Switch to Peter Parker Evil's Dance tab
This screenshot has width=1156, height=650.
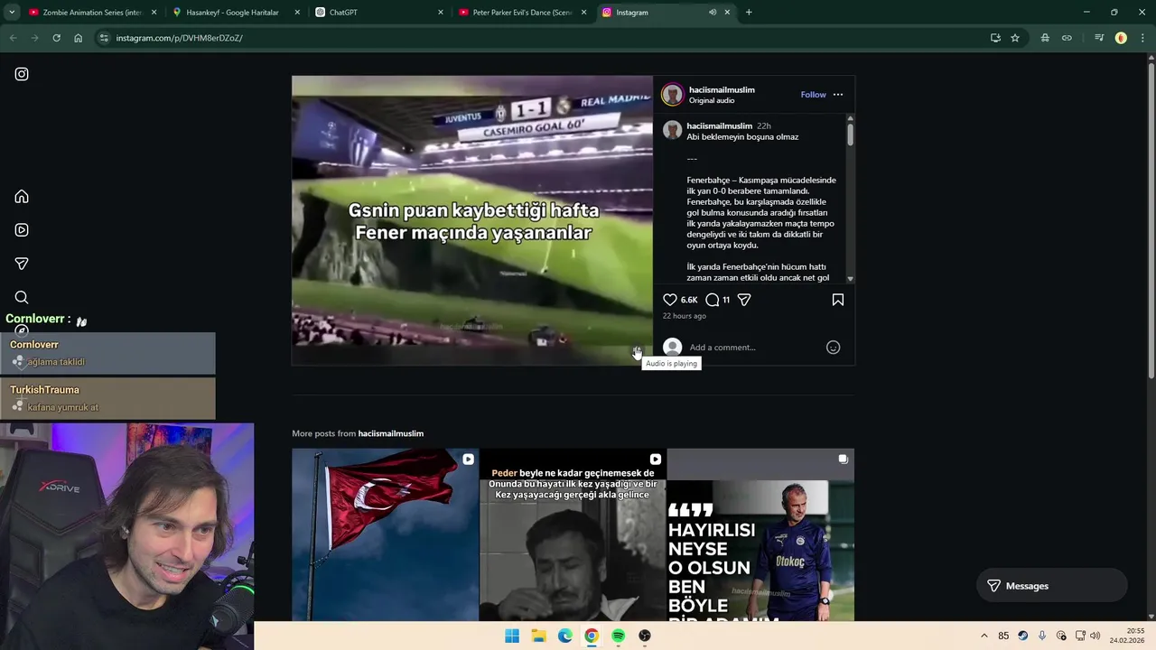click(523, 13)
